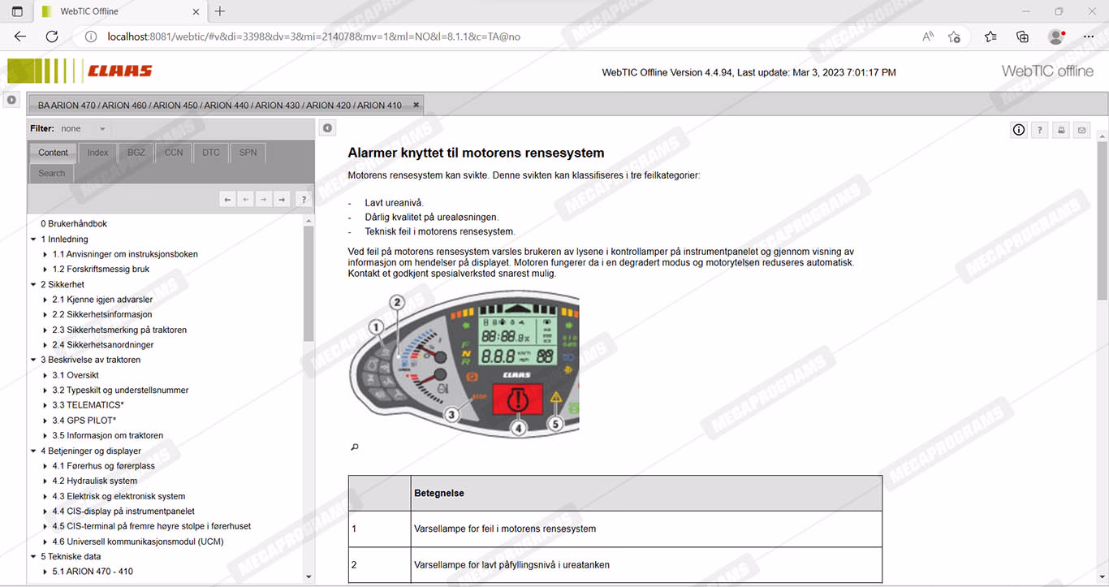Click the instrument panel dashboard image

(464, 365)
